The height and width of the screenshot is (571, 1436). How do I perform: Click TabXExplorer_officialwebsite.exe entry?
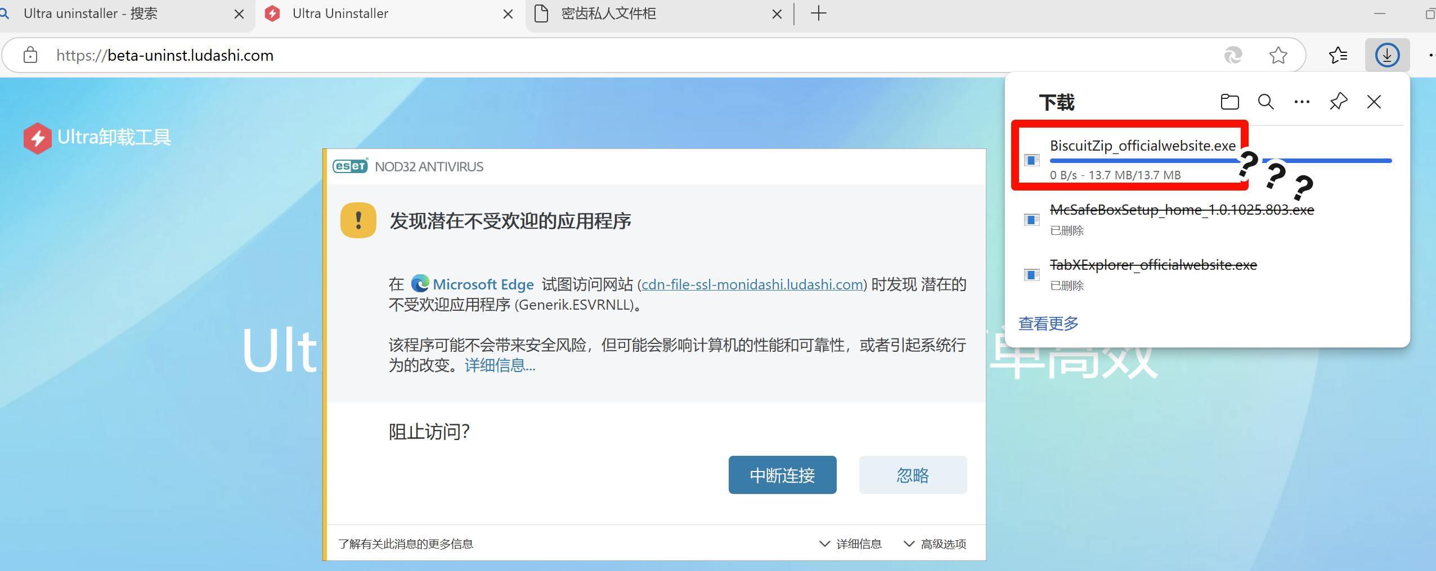[1153, 265]
